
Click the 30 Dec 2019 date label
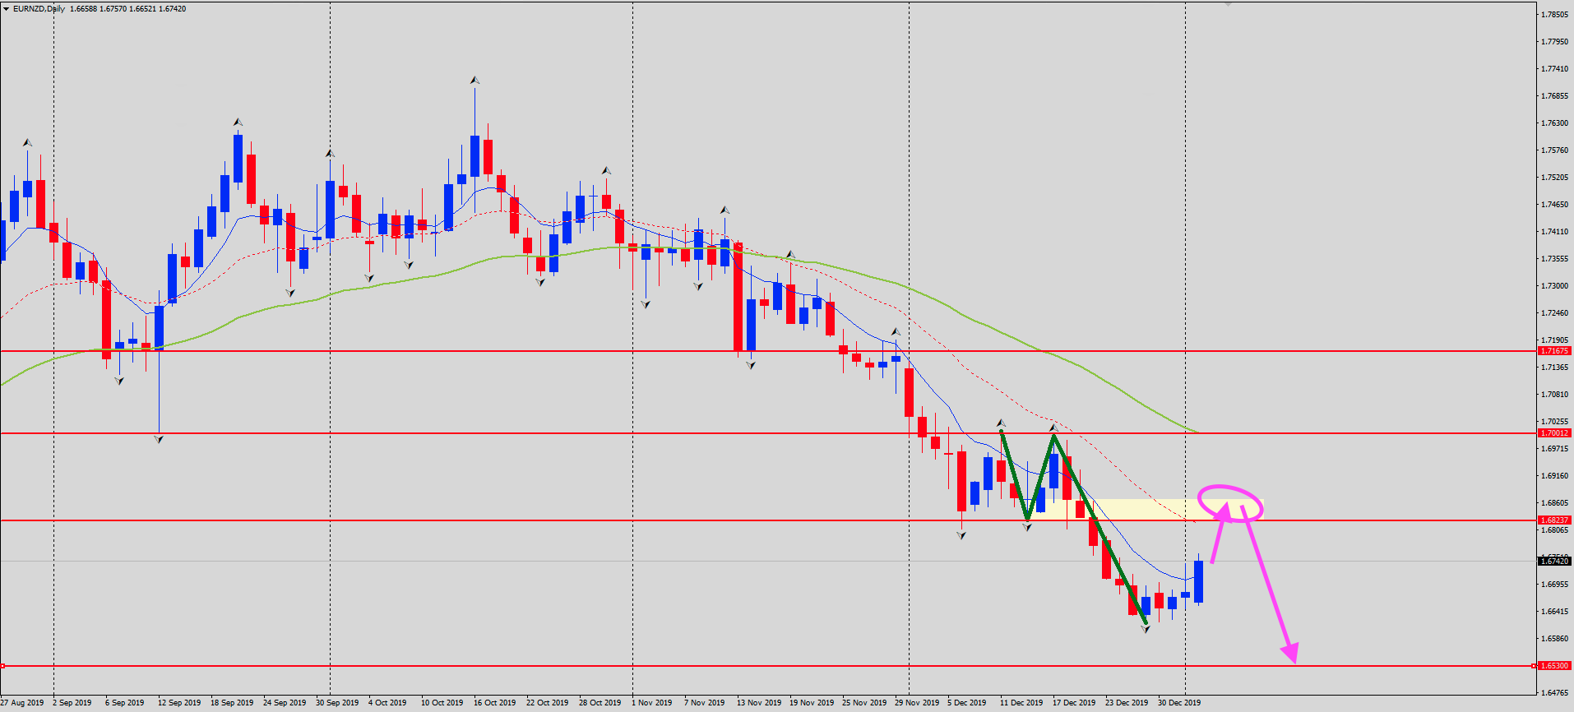[x=1179, y=703]
